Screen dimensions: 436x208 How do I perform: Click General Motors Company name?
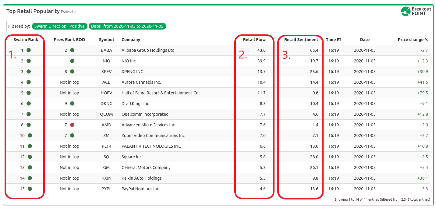[146, 167]
